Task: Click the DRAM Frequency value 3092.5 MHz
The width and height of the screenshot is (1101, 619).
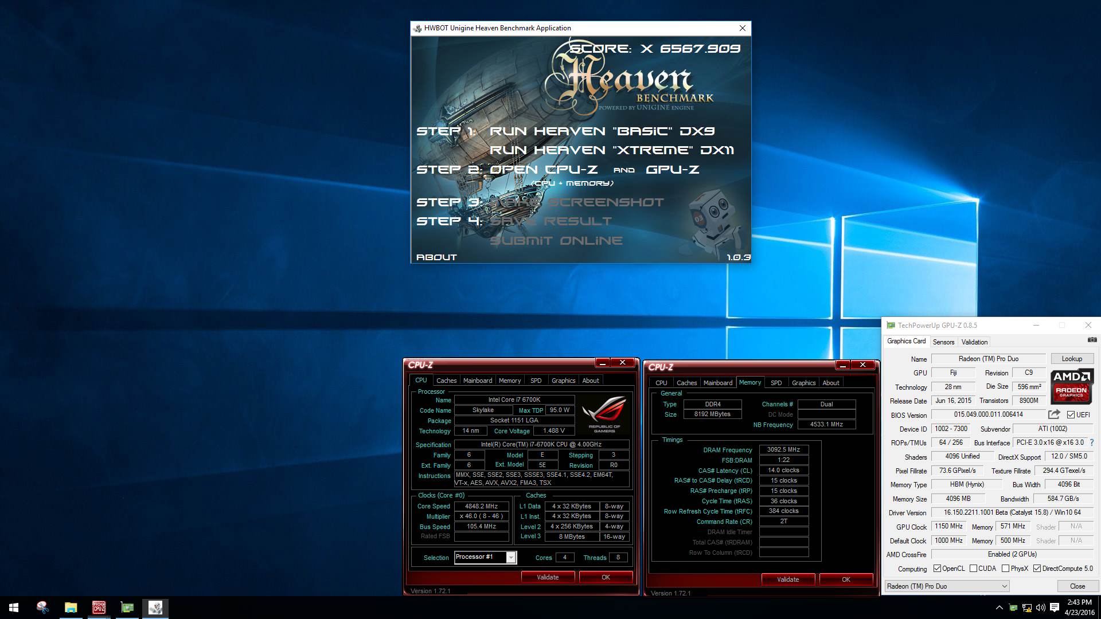Action: pyautogui.click(x=783, y=450)
